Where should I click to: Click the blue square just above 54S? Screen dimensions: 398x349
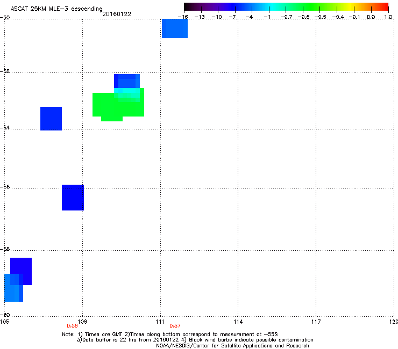coord(51,119)
